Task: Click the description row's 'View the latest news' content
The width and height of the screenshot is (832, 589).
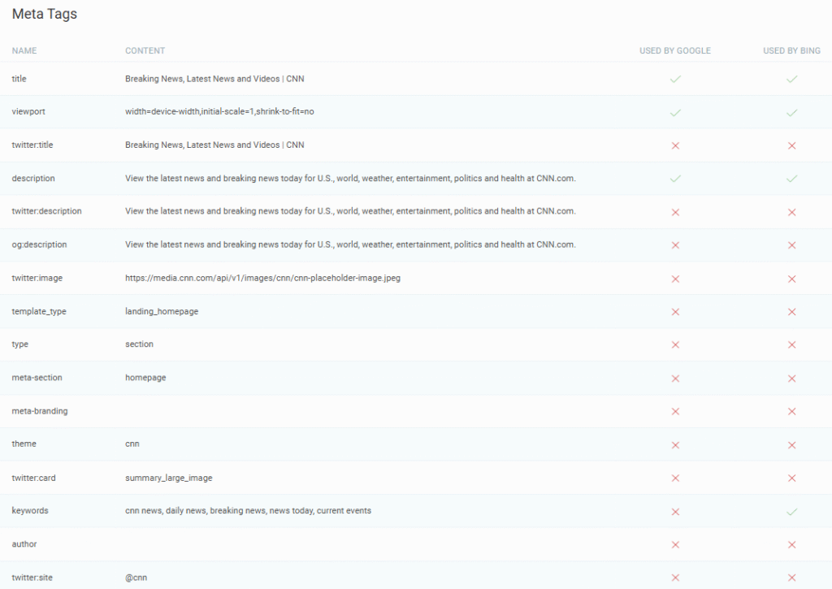Action: (350, 178)
